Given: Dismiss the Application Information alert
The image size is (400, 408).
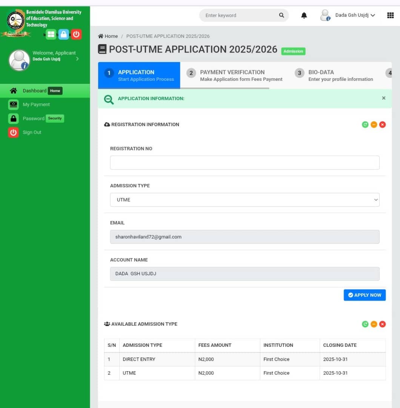Looking at the screenshot, I should pos(384,98).
